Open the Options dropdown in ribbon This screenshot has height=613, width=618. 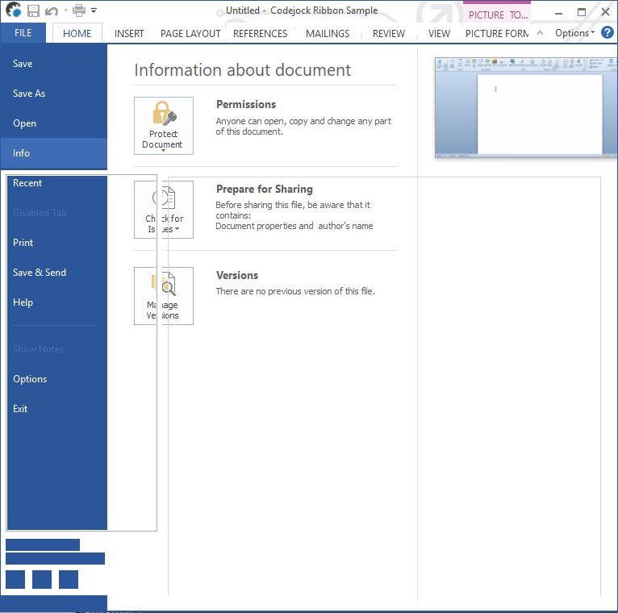[574, 33]
